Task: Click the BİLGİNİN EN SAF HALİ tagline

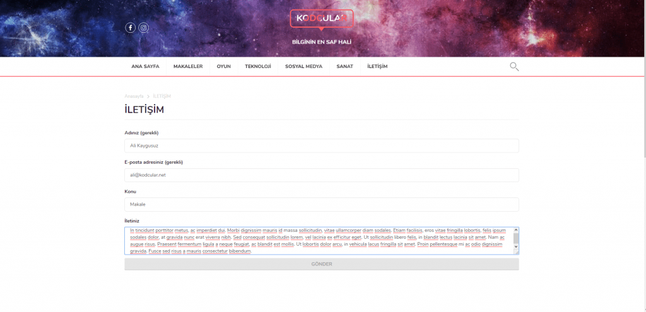Action: (x=321, y=42)
